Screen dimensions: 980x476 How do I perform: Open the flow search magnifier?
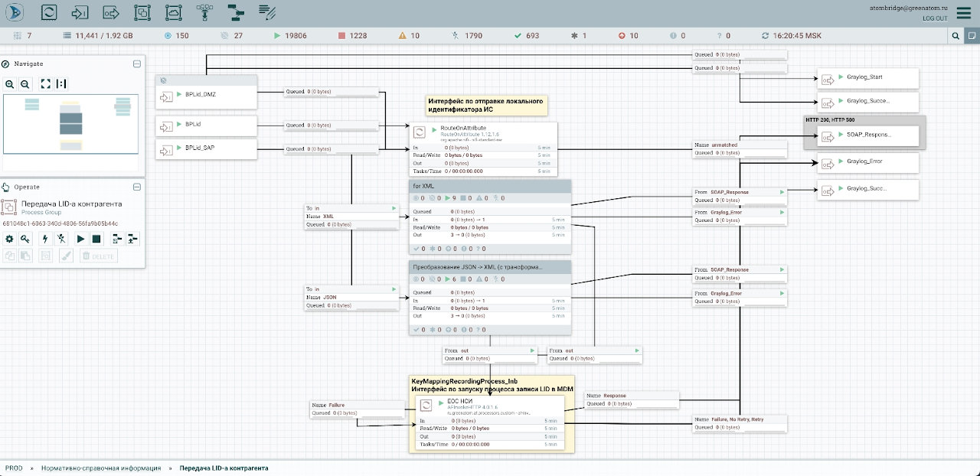[x=955, y=36]
